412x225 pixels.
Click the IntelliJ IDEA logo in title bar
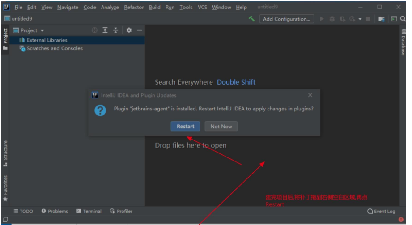(7, 7)
